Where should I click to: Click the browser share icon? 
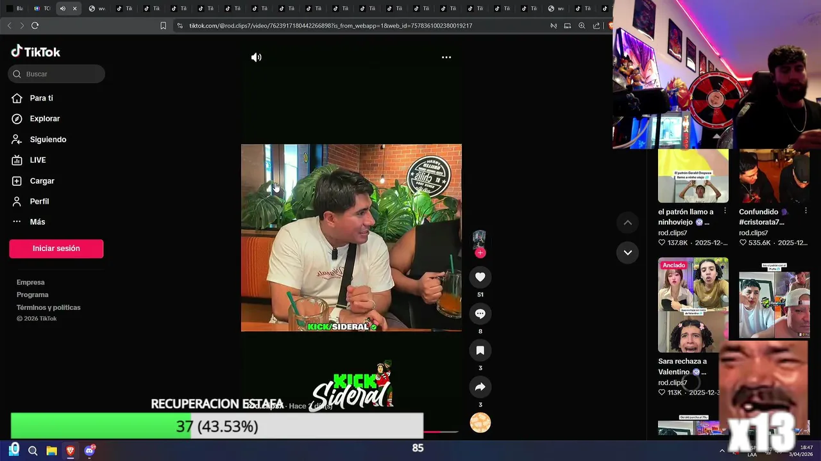(x=597, y=26)
